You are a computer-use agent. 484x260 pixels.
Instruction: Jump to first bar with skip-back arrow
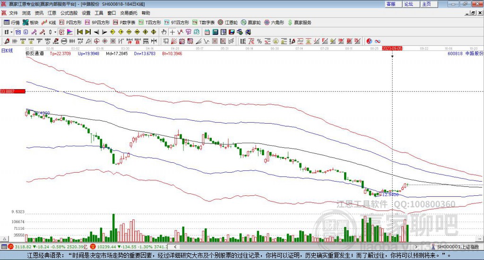point(79,32)
